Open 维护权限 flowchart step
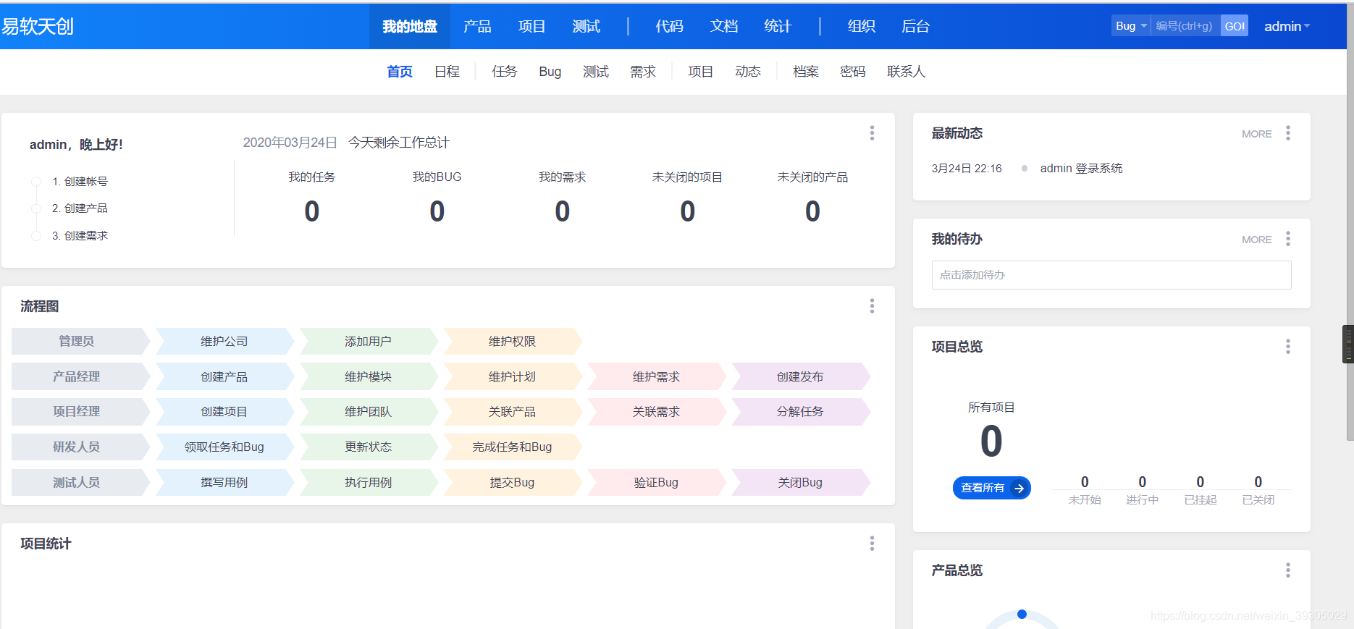 tap(512, 341)
